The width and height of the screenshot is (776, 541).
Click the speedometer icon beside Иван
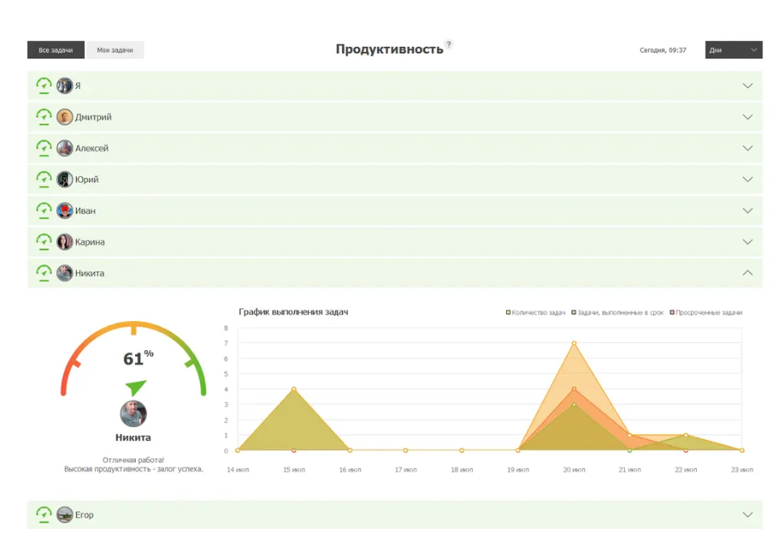(44, 211)
